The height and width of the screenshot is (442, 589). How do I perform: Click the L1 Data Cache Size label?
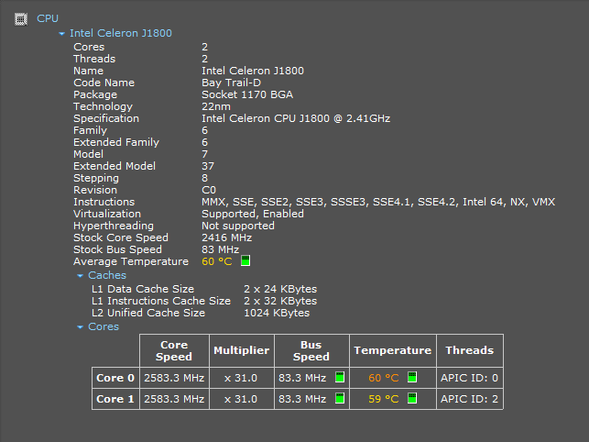(x=143, y=289)
